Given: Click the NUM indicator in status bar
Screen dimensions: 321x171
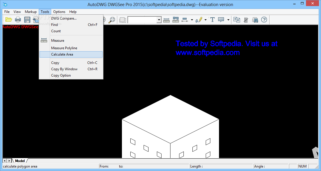Looking at the screenshot, I should click(303, 166).
